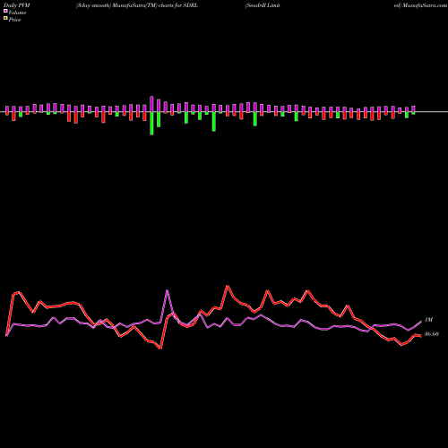Select the Price legend label
This screenshot has height=448, width=448.
(14, 20)
